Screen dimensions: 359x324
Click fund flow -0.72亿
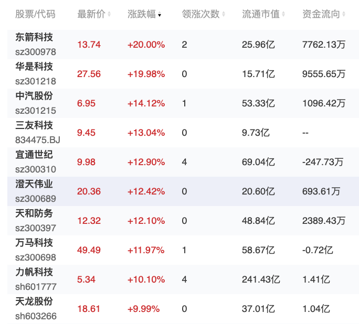(318, 250)
